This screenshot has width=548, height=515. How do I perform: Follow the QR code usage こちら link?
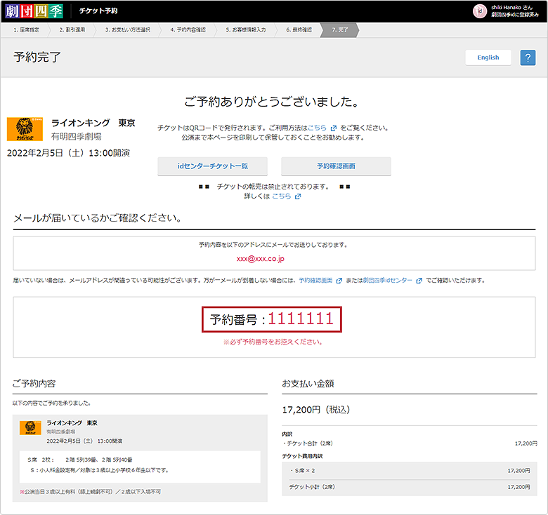tap(317, 128)
